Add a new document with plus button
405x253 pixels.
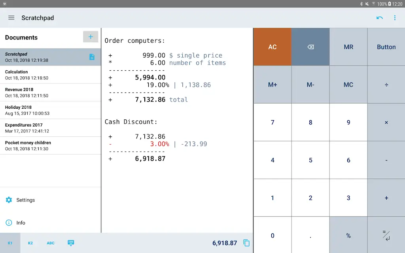point(91,37)
